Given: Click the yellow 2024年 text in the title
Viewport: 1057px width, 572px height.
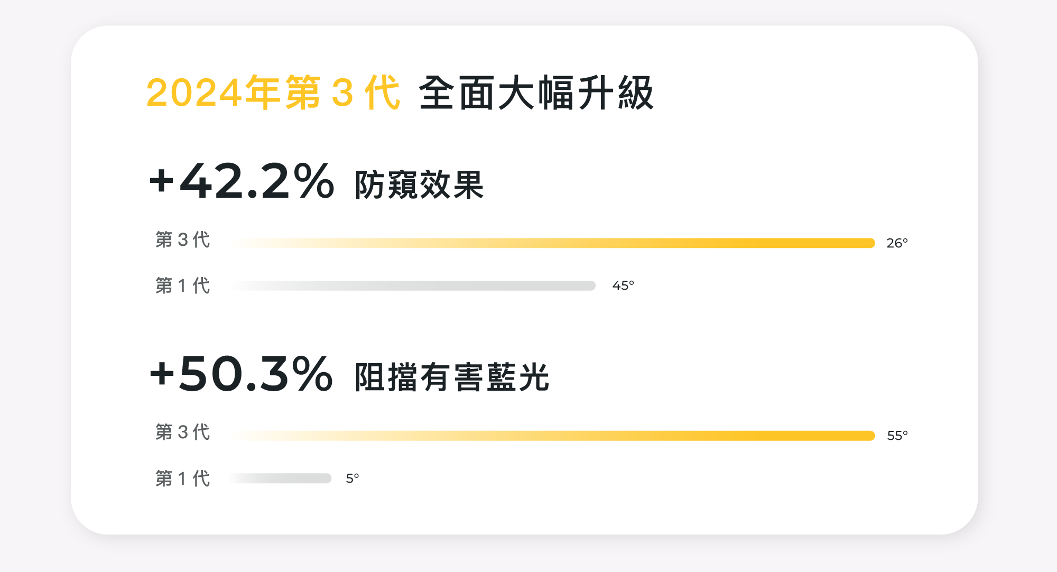Looking at the screenshot, I should pos(212,93).
